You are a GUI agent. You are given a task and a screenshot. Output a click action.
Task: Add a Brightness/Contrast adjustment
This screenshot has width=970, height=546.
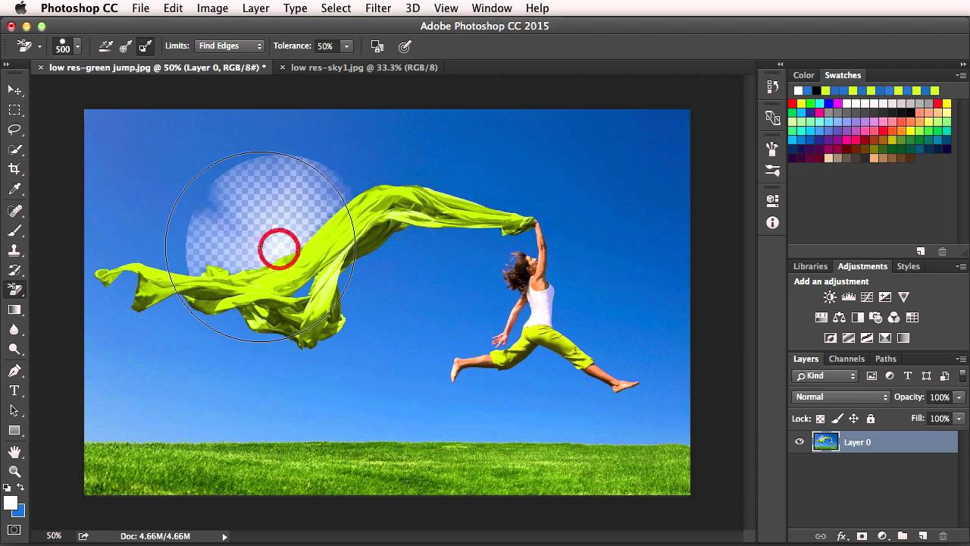tap(830, 297)
